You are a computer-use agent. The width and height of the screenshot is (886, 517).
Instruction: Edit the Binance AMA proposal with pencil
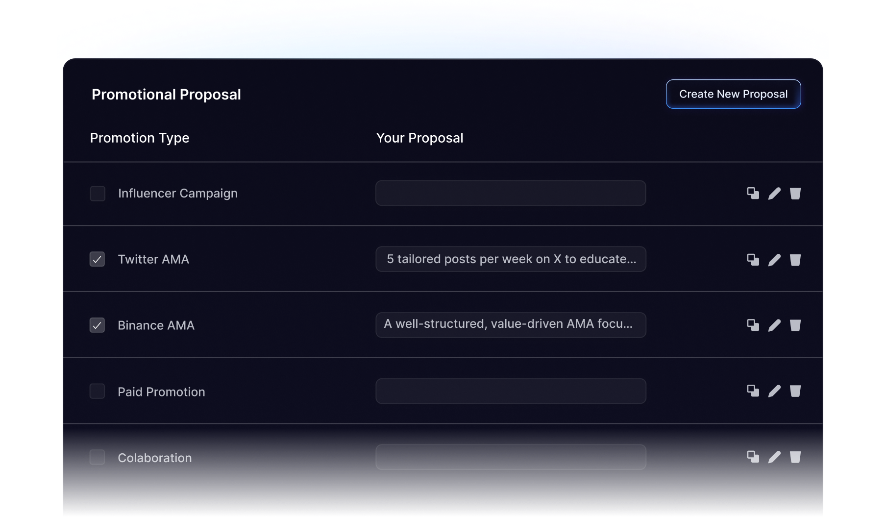pyautogui.click(x=774, y=325)
